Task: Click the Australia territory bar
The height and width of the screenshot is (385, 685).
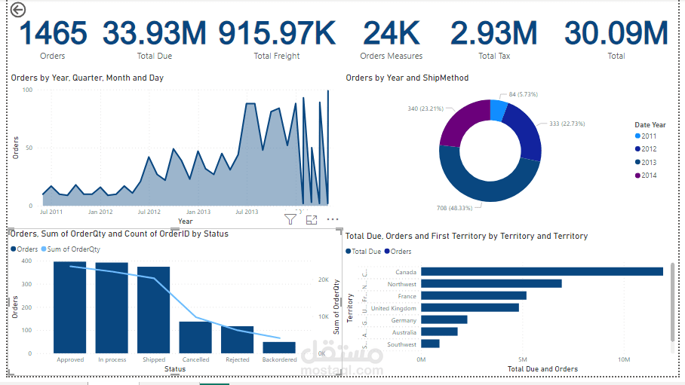Action: tap(440, 332)
